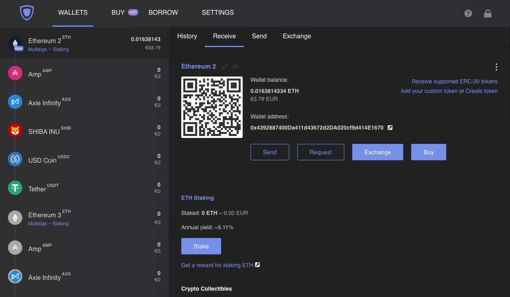Click the Crypto Collectibles heading
Screen dimensions: 510x297
pyautogui.click(x=206, y=289)
